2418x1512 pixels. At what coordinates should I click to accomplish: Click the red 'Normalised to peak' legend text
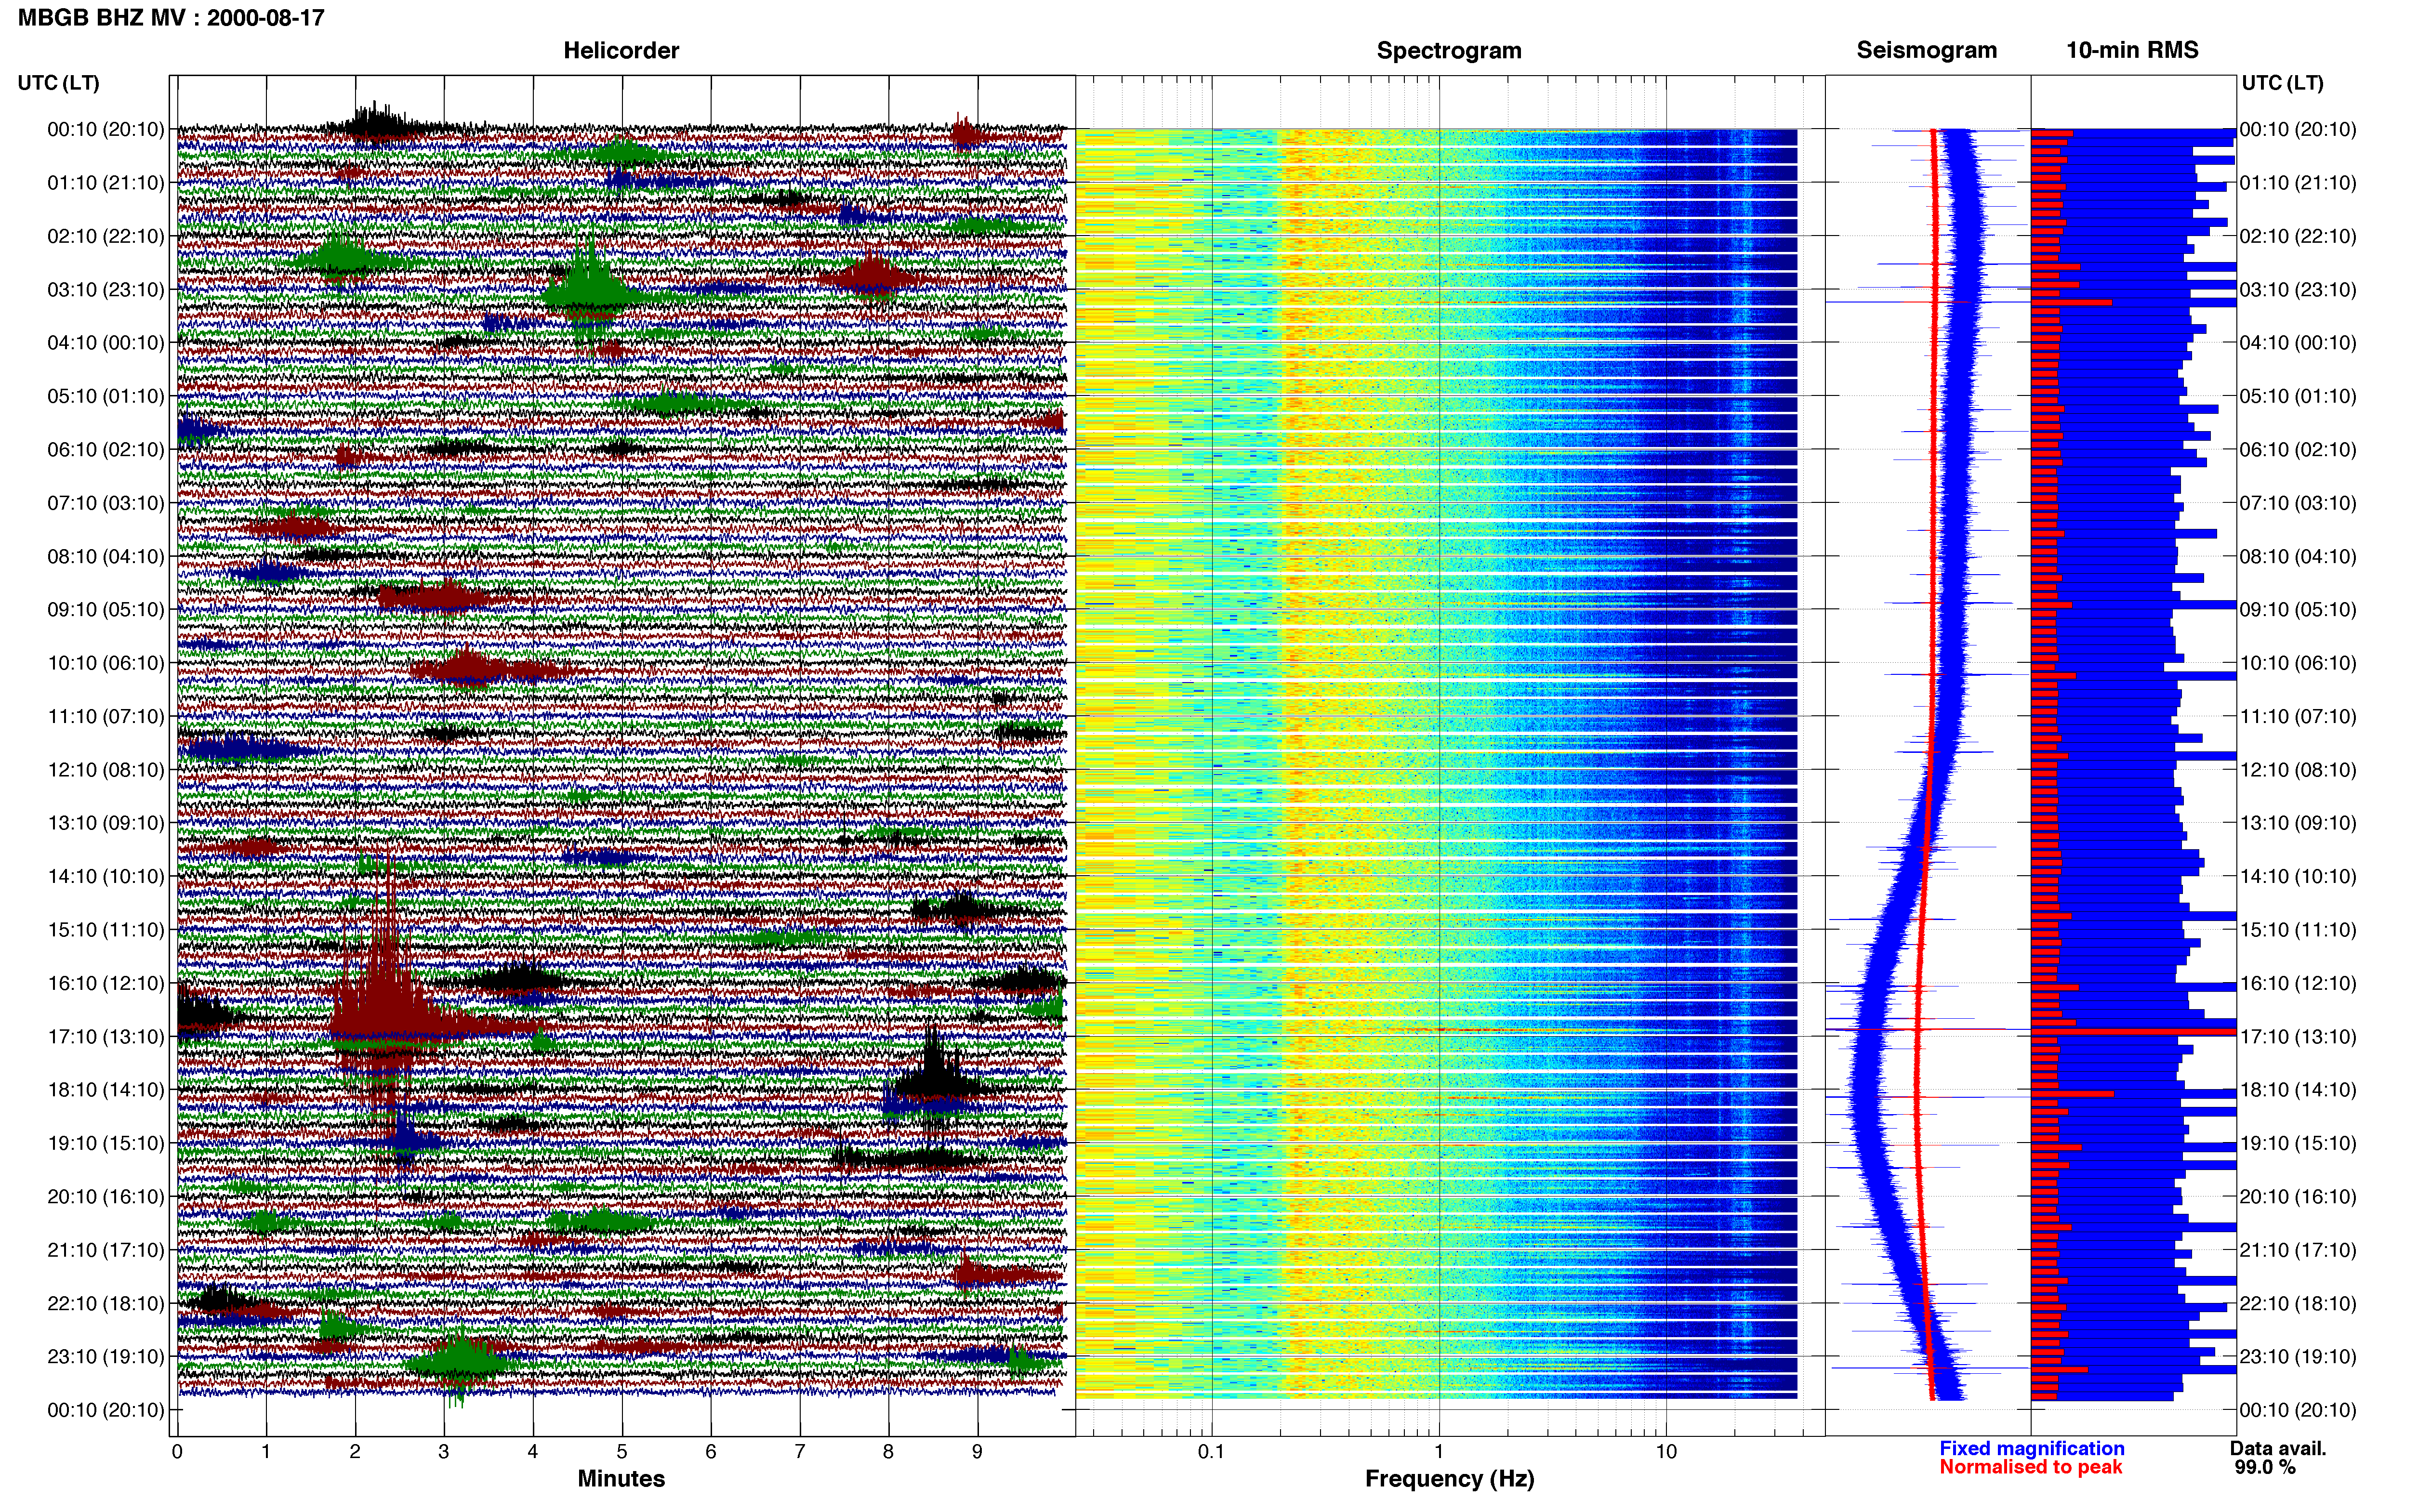2031,1467
